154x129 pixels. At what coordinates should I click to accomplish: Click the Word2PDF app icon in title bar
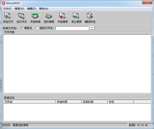point(4,3)
